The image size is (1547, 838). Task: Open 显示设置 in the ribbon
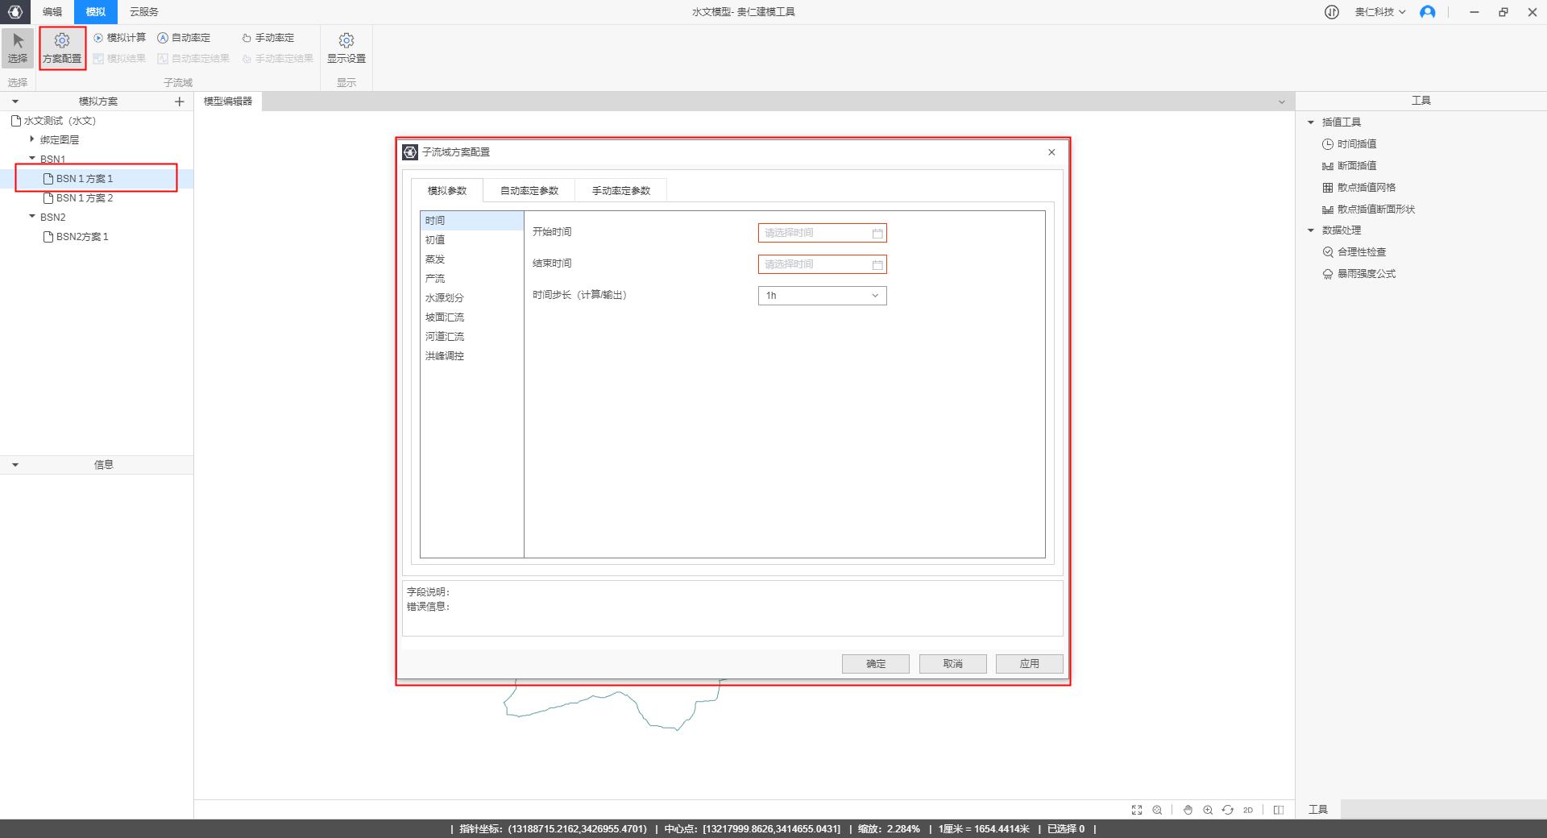pos(346,48)
